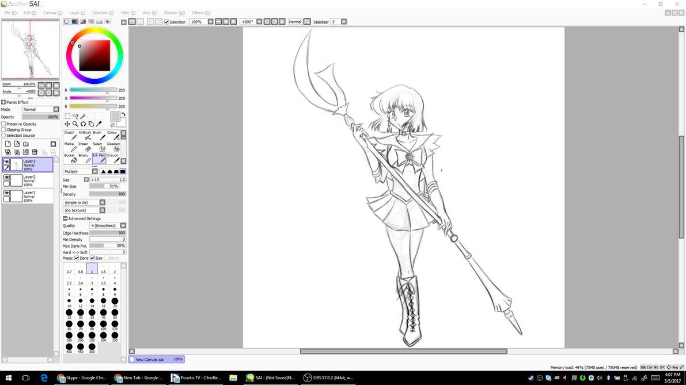Hide Layer3 using its eye icon
This screenshot has width=686, height=385.
[6, 161]
